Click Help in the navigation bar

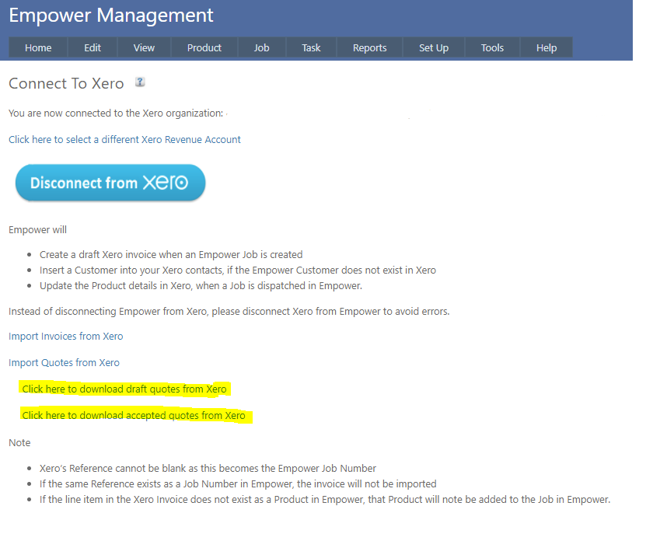(547, 47)
